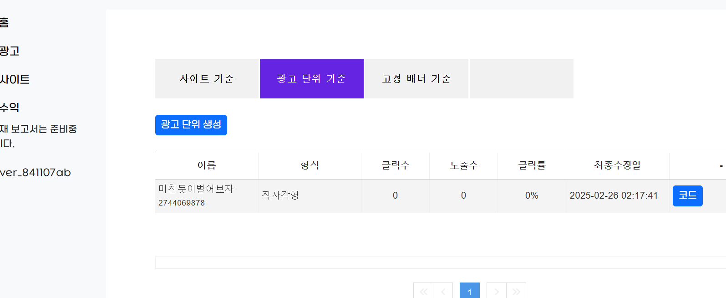Image resolution: width=726 pixels, height=298 pixels.
Task: Click the date 2025-02-26 02:17:41
Action: 614,195
